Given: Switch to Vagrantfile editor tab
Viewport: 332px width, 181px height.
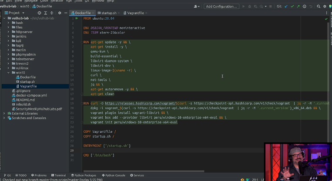Looking at the screenshot, I should click(135, 13).
